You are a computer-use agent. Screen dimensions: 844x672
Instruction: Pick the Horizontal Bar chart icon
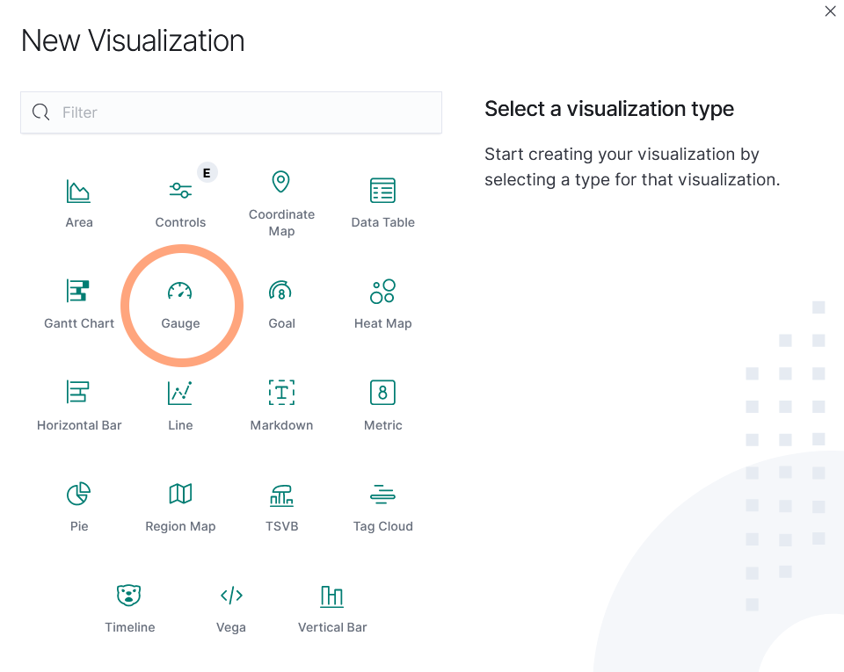click(x=79, y=393)
